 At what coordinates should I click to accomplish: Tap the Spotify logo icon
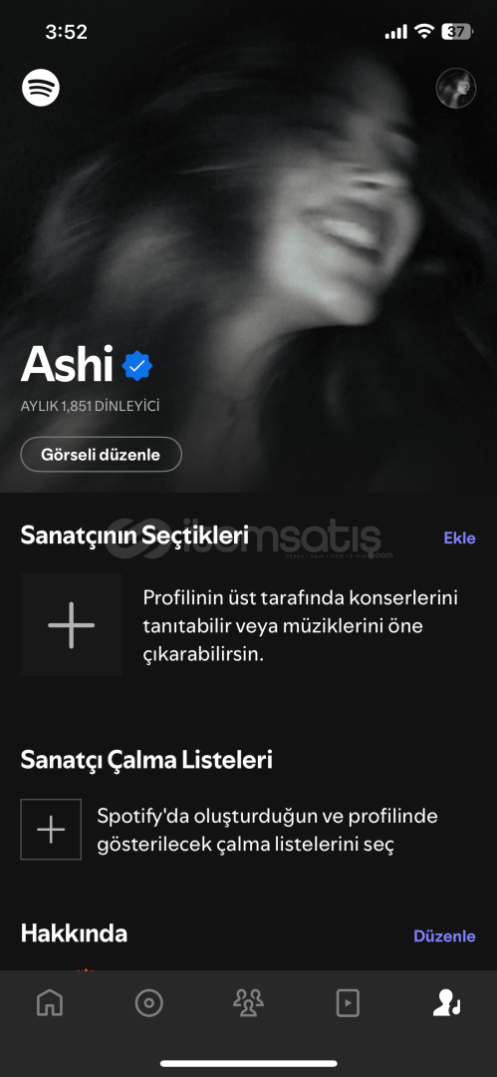click(41, 87)
